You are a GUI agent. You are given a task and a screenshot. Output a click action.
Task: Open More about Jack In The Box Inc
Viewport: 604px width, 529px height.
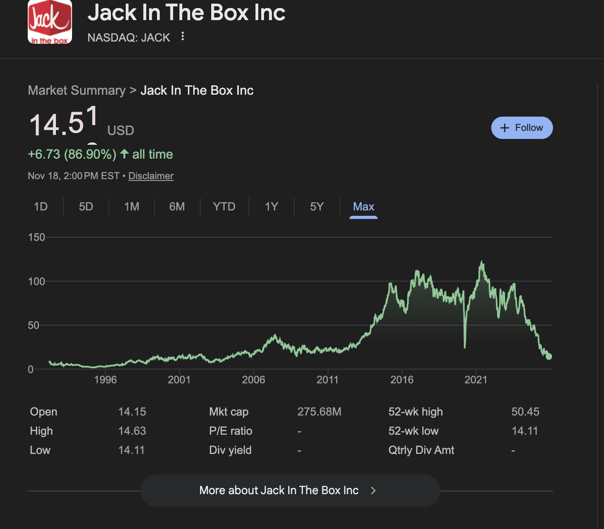[290, 491]
